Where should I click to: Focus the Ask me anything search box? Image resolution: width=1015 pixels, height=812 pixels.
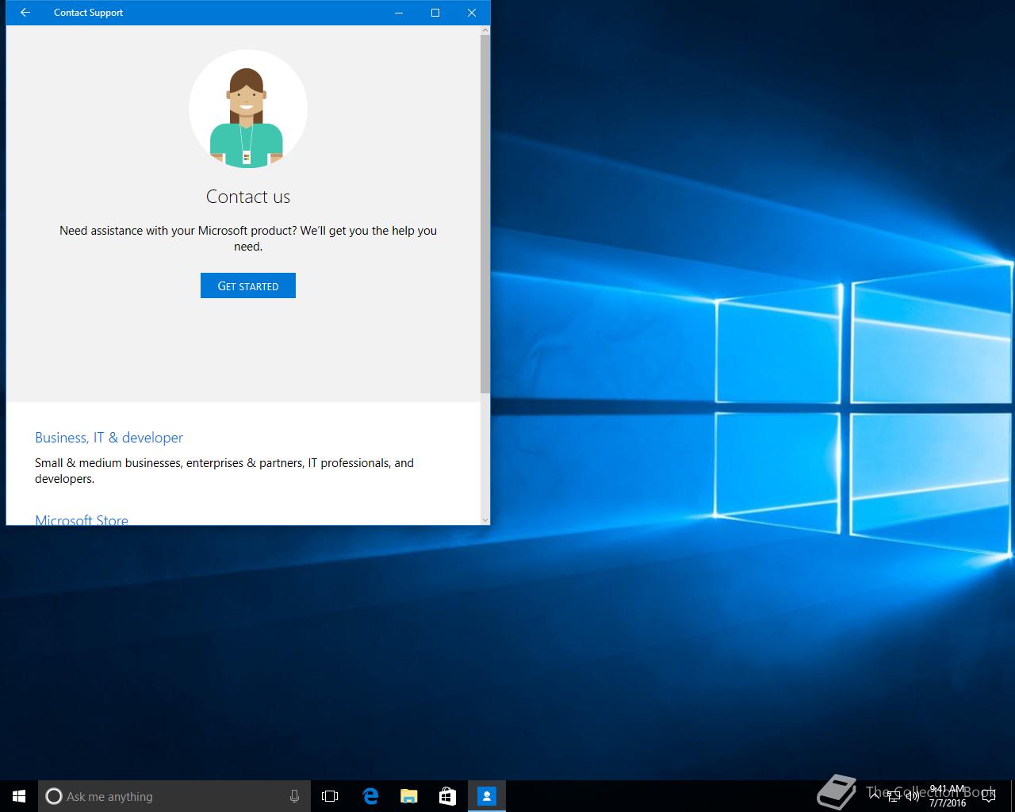coord(174,796)
